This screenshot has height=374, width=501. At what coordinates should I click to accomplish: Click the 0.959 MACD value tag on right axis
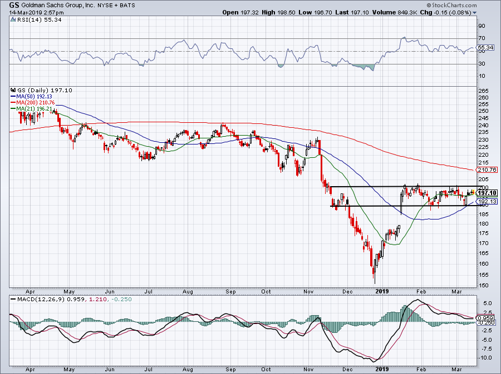pos(485,318)
